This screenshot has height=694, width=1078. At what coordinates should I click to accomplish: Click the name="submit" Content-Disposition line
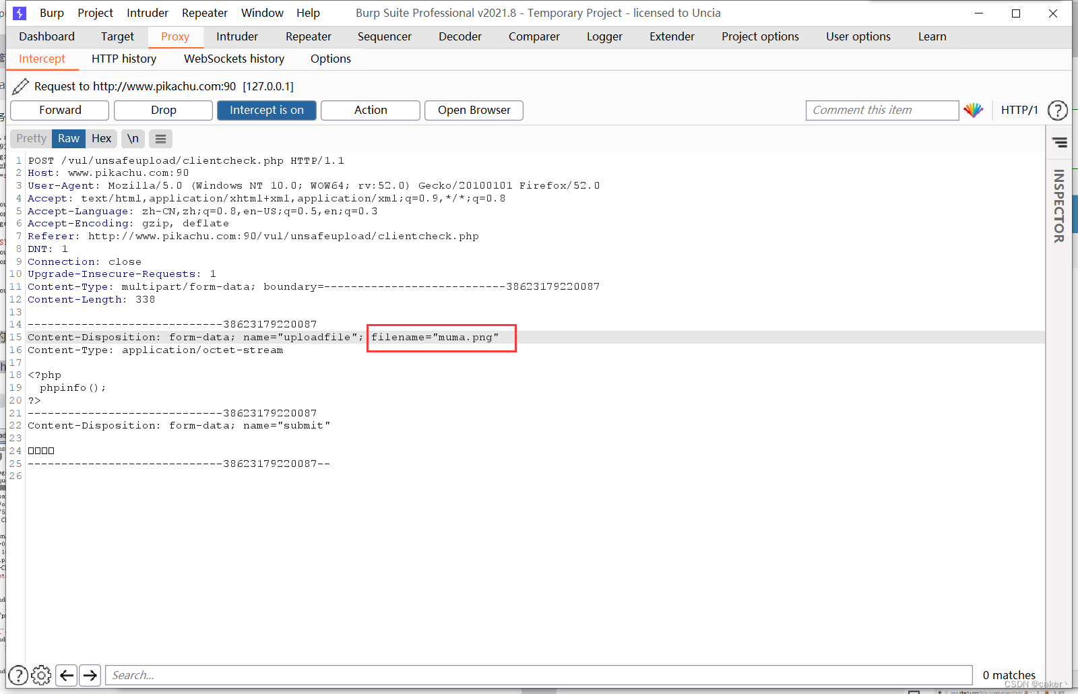pos(179,426)
